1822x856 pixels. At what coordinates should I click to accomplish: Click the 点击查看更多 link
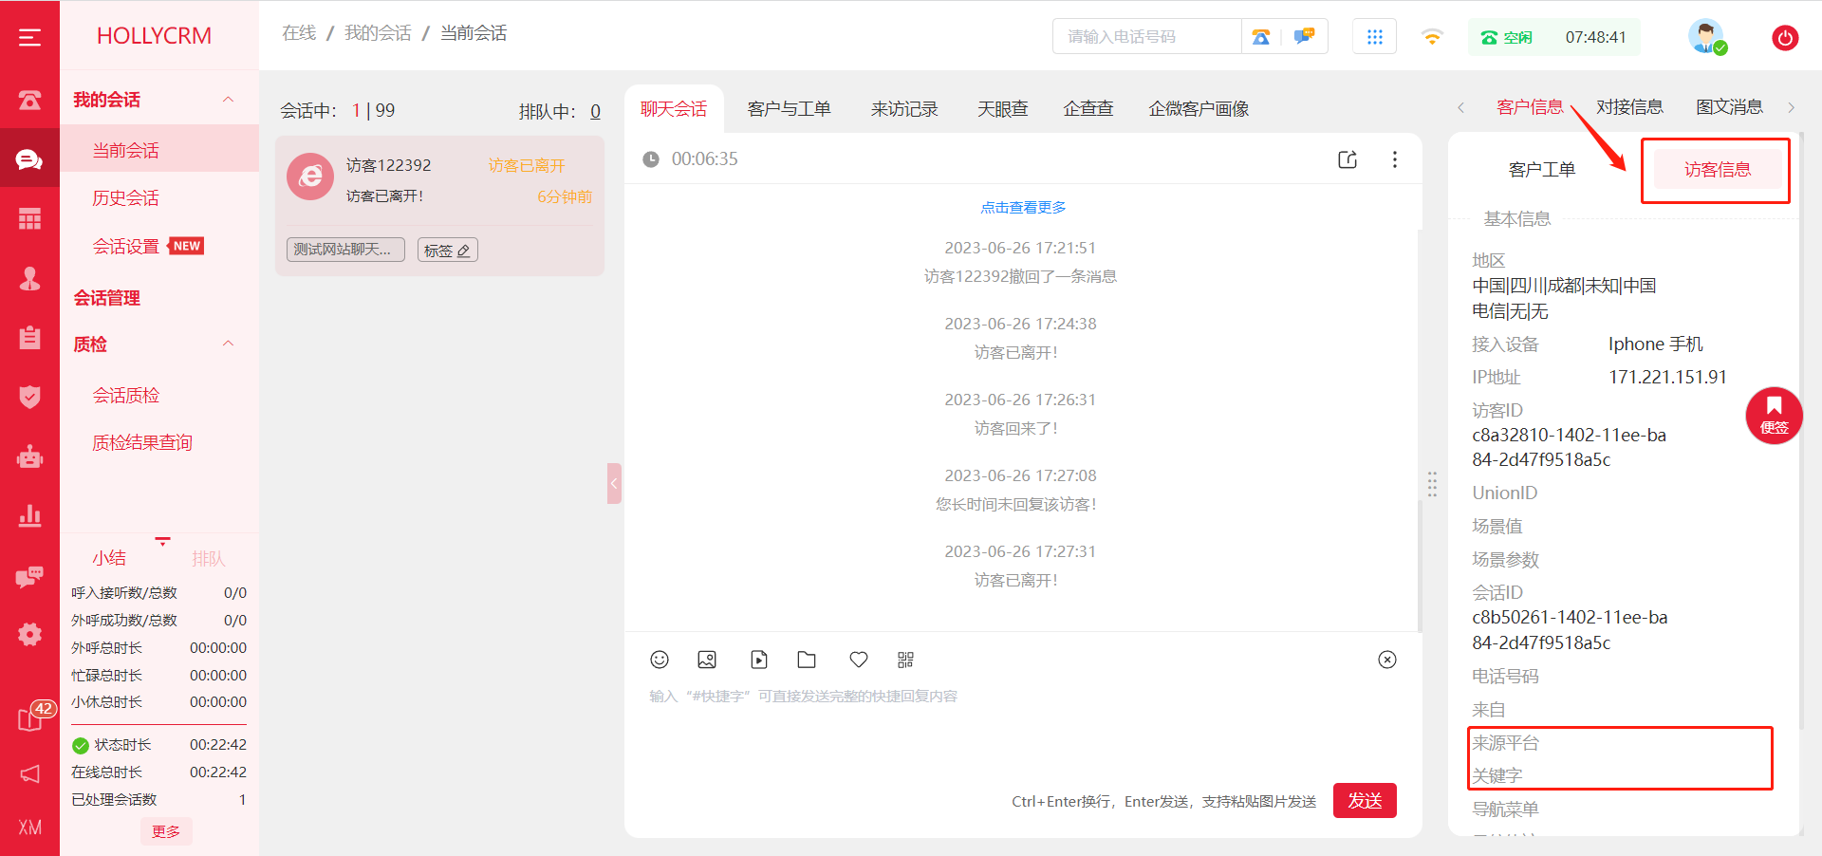coord(1023,207)
